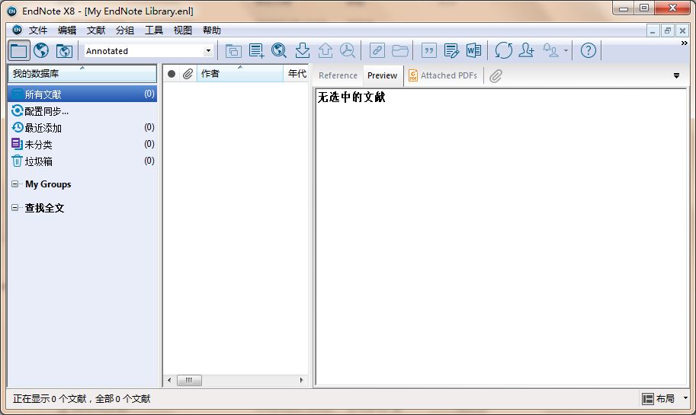Click the Open File folder icon
Viewport: 696px width, 415px height.
pos(400,50)
